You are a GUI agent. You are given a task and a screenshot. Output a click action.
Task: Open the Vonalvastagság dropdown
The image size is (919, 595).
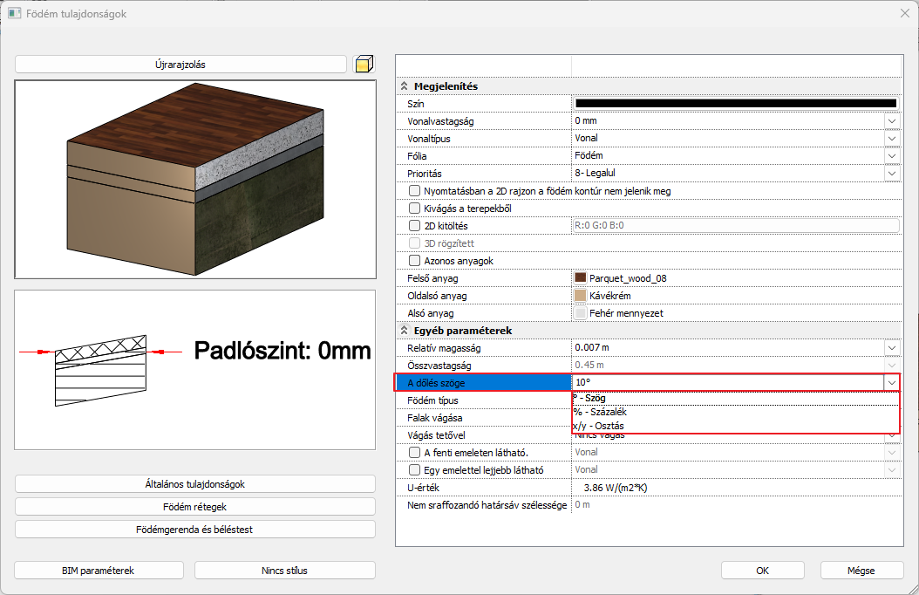[x=892, y=120]
